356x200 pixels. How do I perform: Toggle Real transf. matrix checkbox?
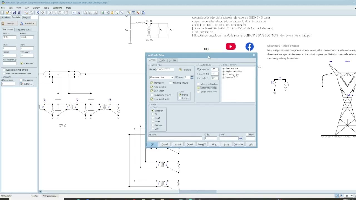coord(152,99)
